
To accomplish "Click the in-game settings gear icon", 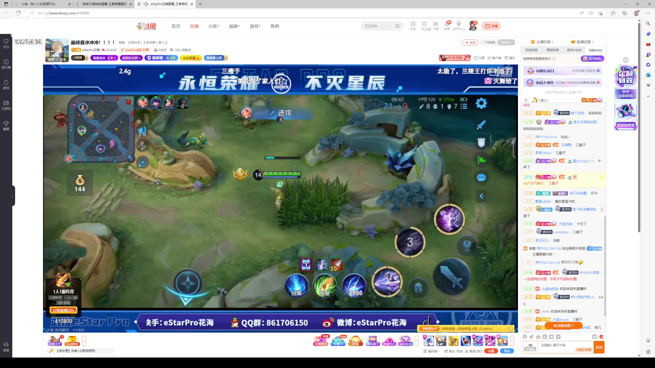I will coord(481,103).
